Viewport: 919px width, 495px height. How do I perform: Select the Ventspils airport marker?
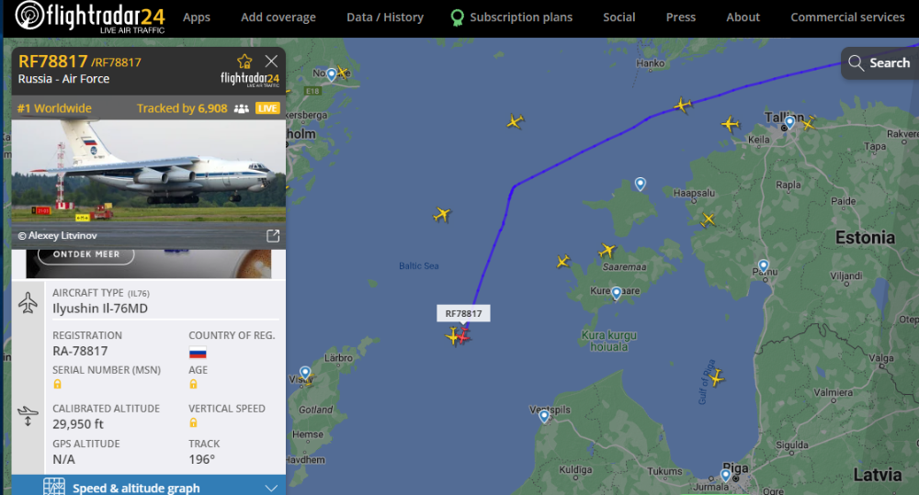click(544, 416)
